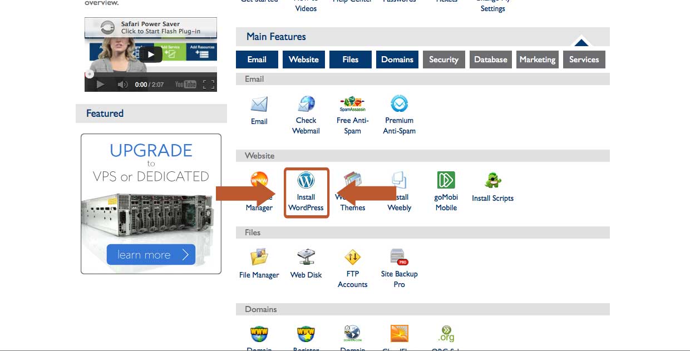The height and width of the screenshot is (351, 690).
Task: Open the WordPress Themes icon
Action: point(353,180)
